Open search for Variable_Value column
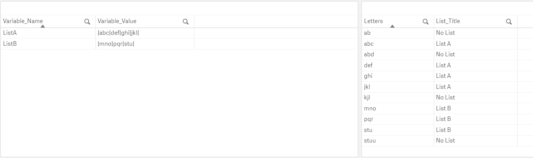 (x=185, y=22)
